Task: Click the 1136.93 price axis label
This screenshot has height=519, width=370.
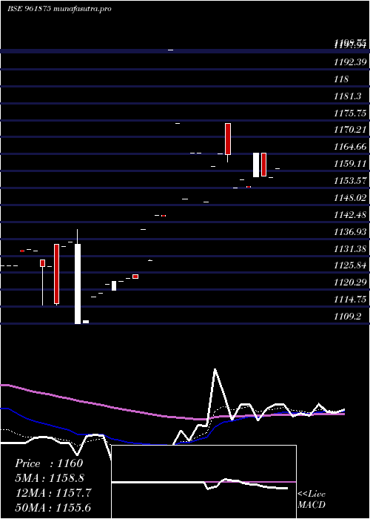Action: click(350, 231)
